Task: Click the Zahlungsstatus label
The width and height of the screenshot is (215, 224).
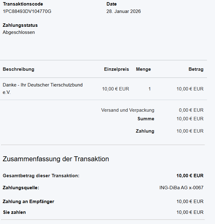Action: (x=20, y=25)
